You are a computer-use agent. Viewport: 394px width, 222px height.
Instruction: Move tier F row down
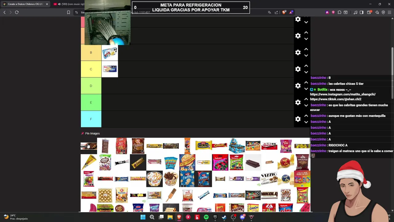pos(306,122)
